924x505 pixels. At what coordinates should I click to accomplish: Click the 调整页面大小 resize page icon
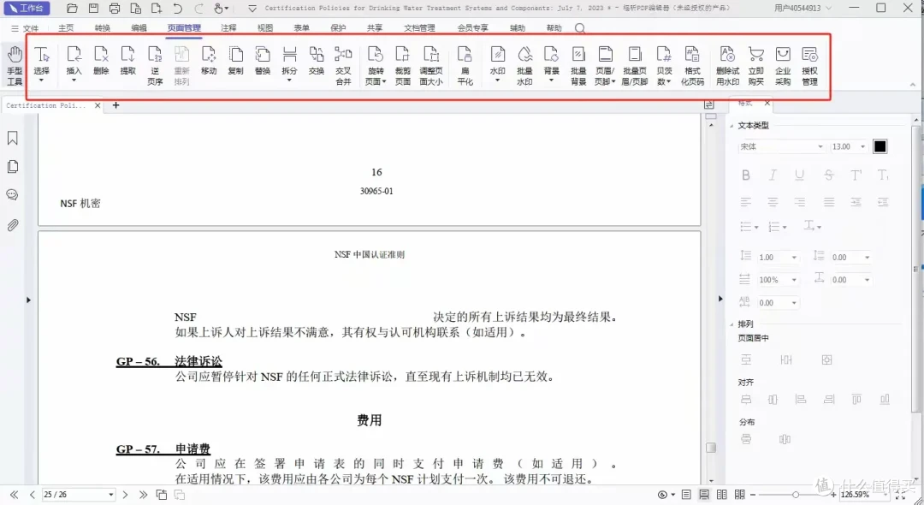[x=431, y=56]
